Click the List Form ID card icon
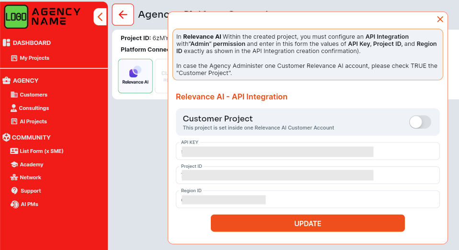 [14, 151]
